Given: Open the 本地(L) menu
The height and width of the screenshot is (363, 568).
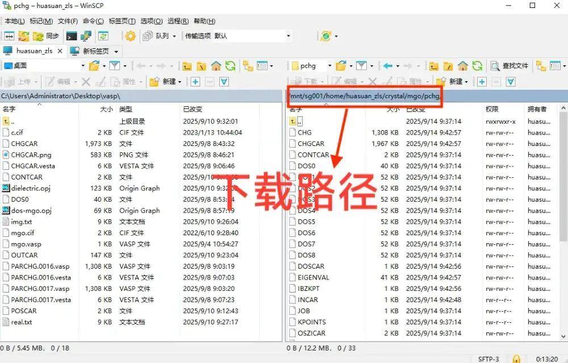Looking at the screenshot, I should 15,21.
